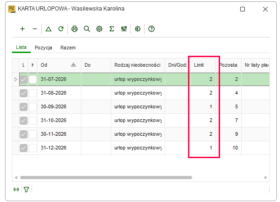Open search with the magnifier icon
The image size is (280, 202).
coord(87,29)
